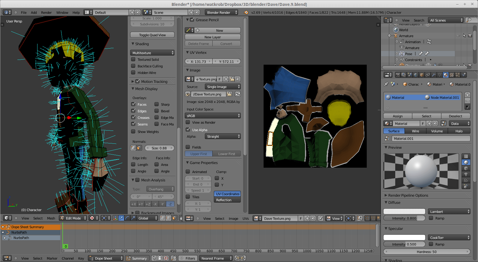
Task: Open the Render properties tab (camera icon)
Action: click(398, 75)
